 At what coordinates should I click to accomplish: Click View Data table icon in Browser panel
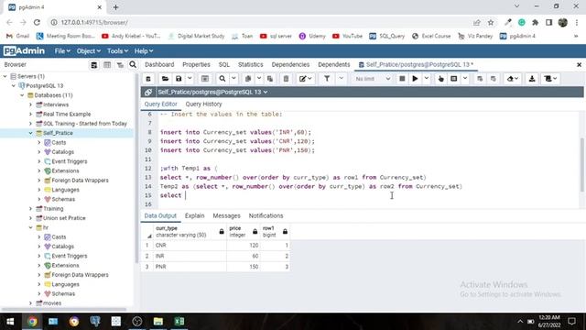click(107, 65)
